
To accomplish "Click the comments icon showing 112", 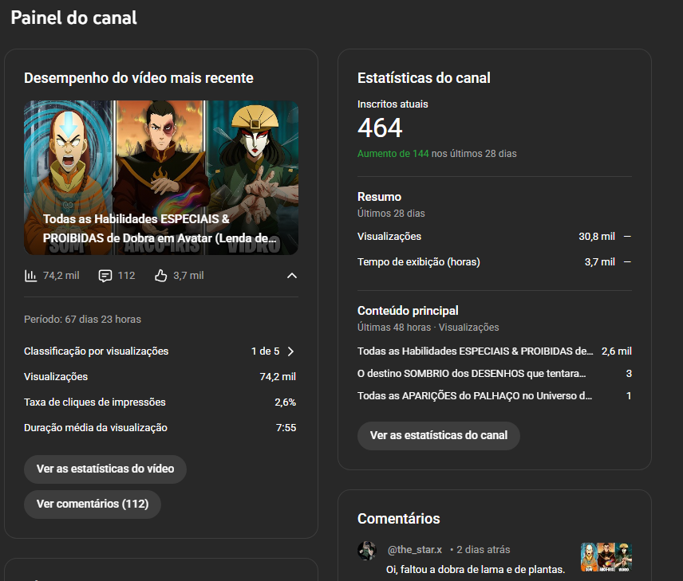I will (x=105, y=276).
